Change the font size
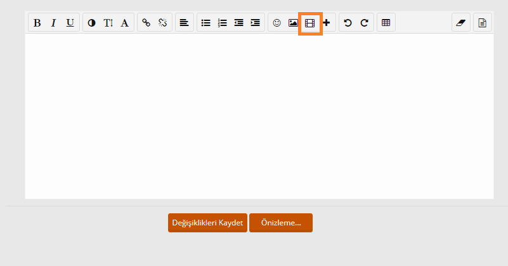The height and width of the screenshot is (266, 508). (108, 23)
